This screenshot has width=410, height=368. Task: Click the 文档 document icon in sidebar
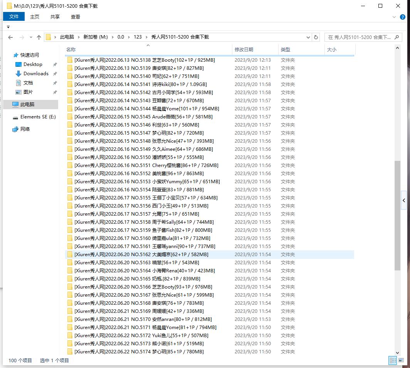[18, 83]
